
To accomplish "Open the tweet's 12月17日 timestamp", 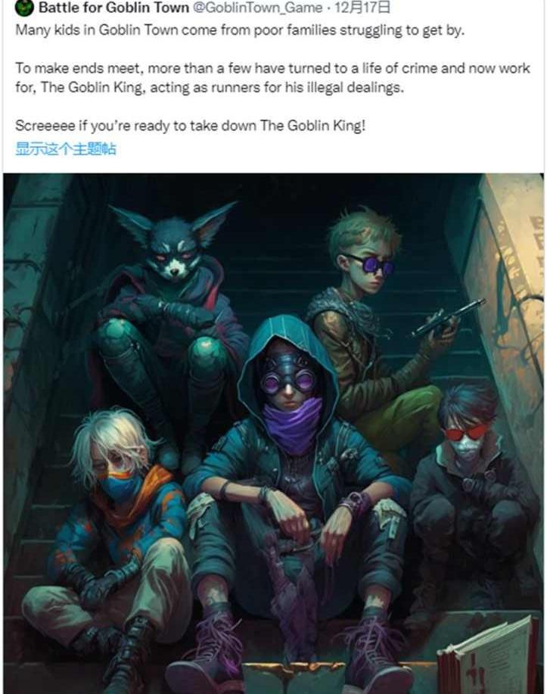I will pos(363,7).
